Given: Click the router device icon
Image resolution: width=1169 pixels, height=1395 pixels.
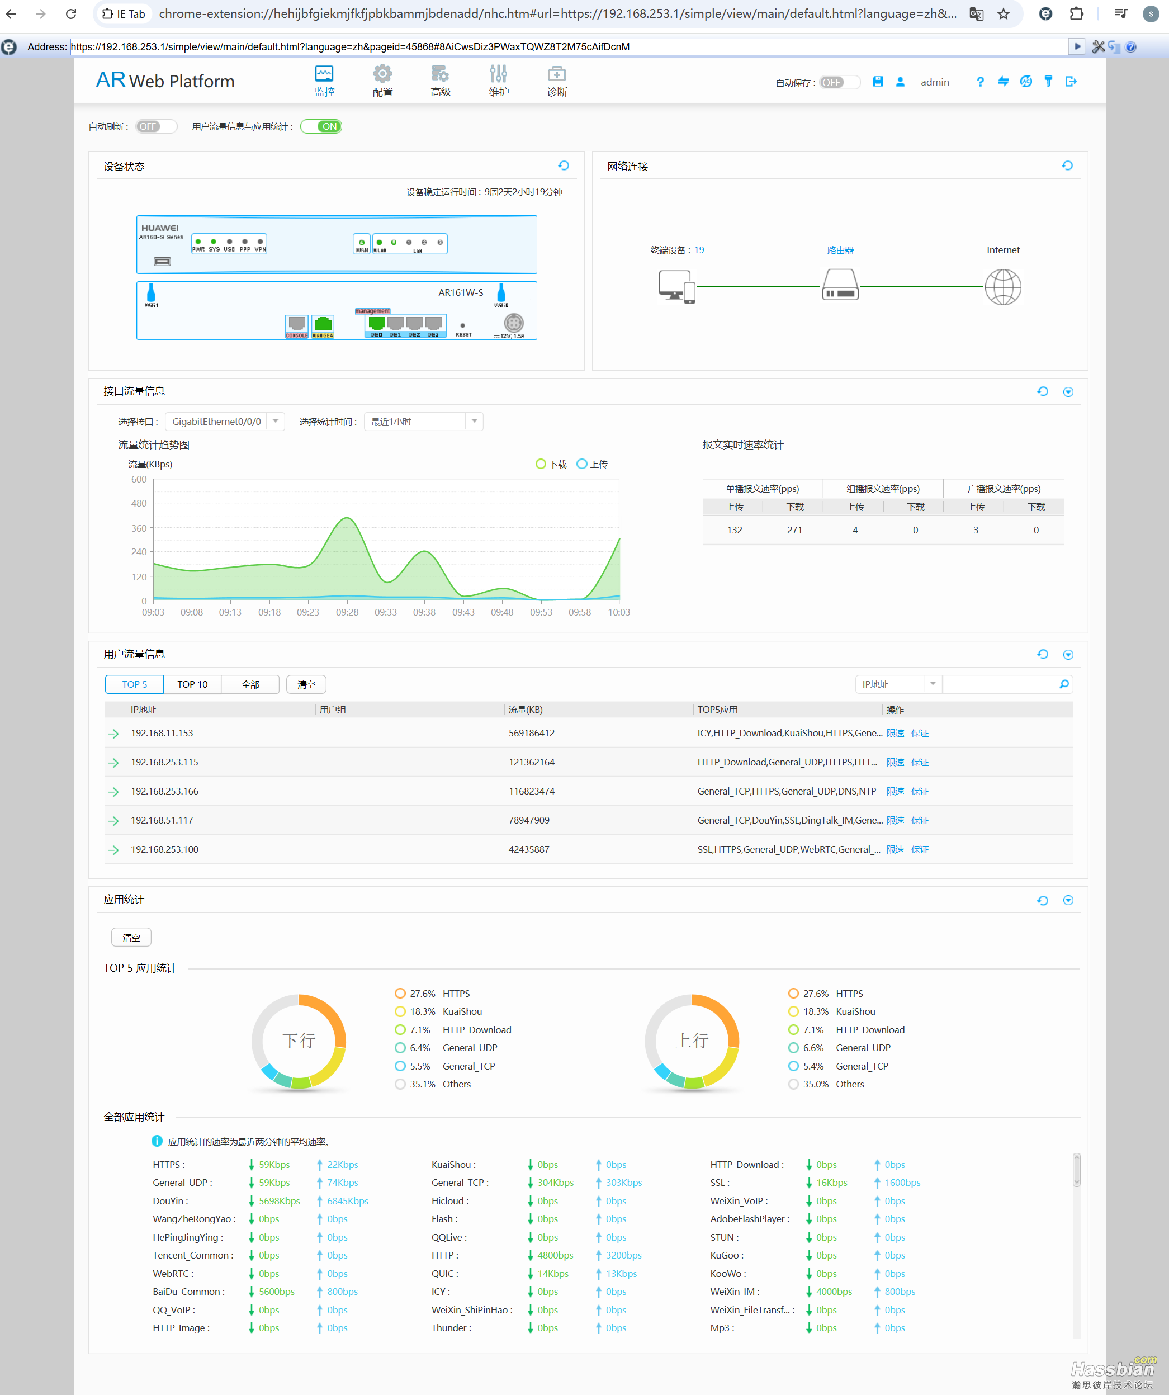Looking at the screenshot, I should [840, 285].
